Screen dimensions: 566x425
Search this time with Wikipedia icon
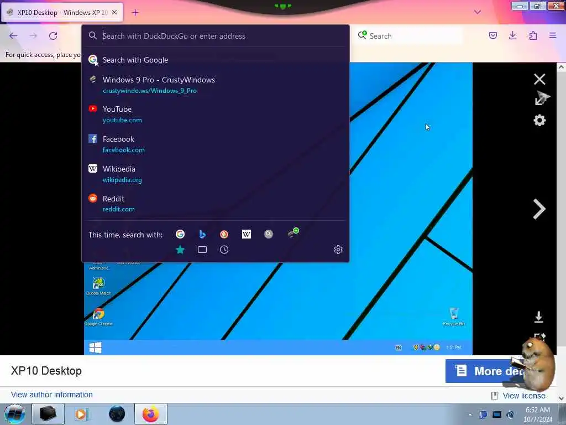pyautogui.click(x=246, y=234)
